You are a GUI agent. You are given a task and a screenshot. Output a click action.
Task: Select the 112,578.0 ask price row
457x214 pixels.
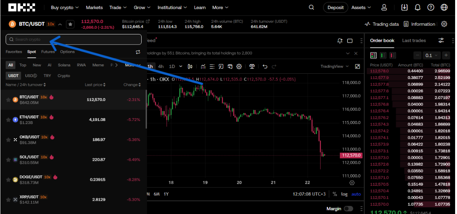tap(410, 71)
